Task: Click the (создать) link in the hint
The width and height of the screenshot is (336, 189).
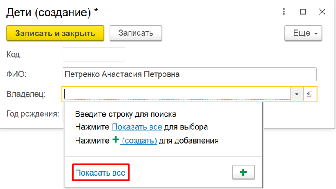Action: click(139, 141)
